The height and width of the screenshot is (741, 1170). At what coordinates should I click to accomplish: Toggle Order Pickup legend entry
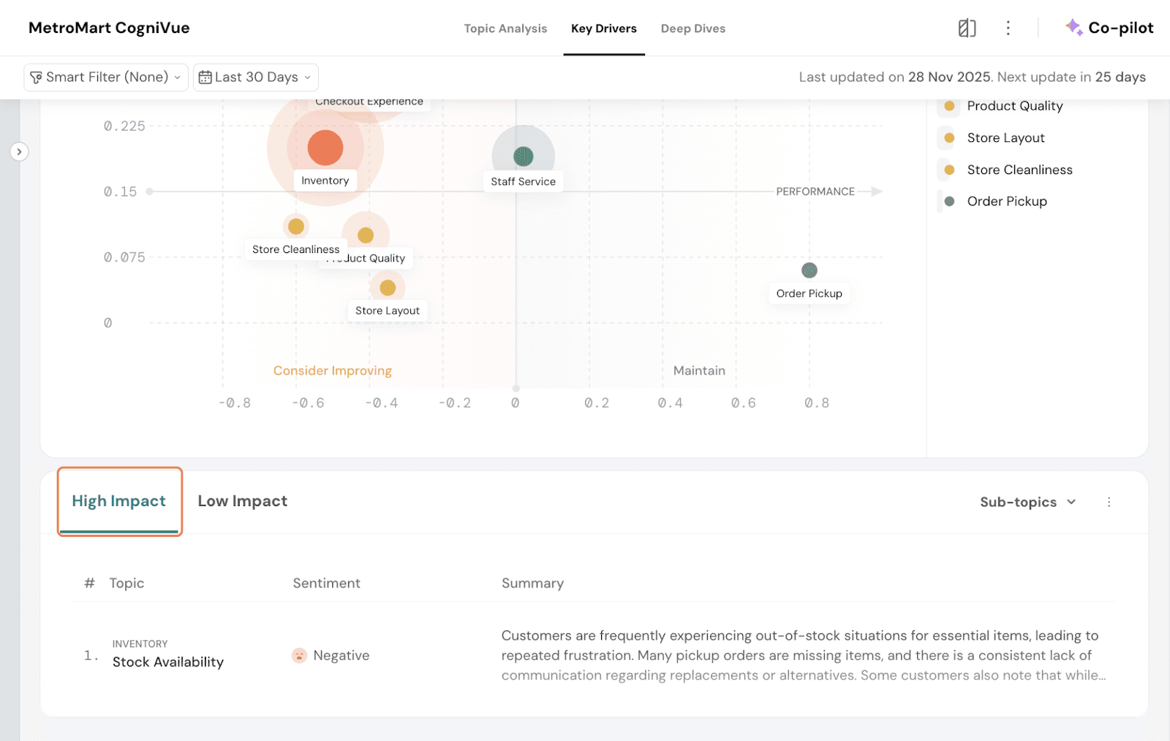click(1006, 201)
